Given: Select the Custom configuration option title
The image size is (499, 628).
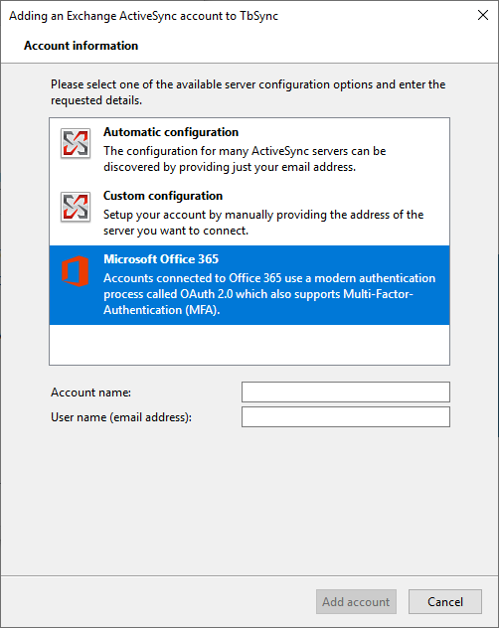Looking at the screenshot, I should [x=163, y=196].
